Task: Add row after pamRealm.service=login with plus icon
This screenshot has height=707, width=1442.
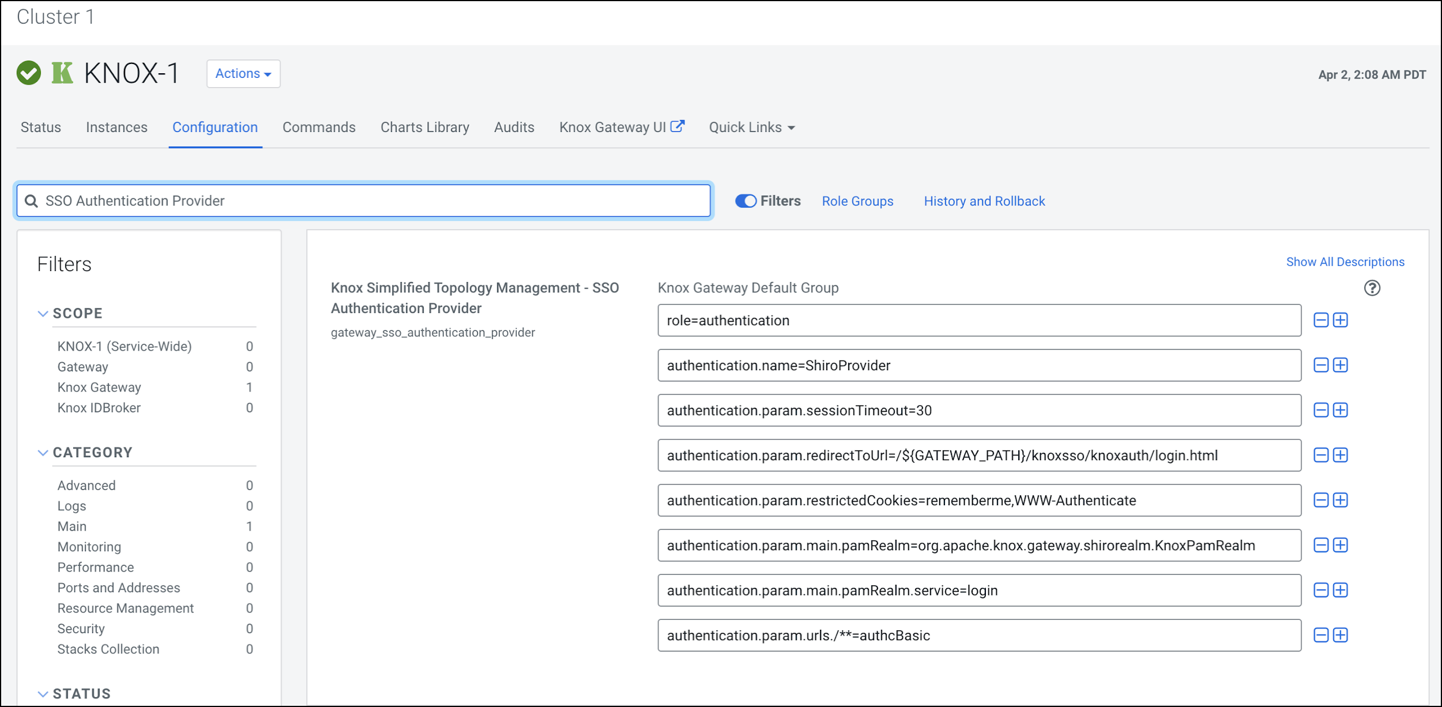Action: [1341, 590]
